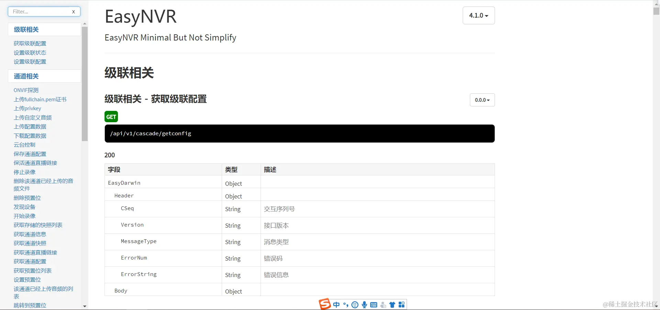This screenshot has height=310, width=660.
Task: Open 获取通道直播链接 entry
Action: (x=35, y=252)
